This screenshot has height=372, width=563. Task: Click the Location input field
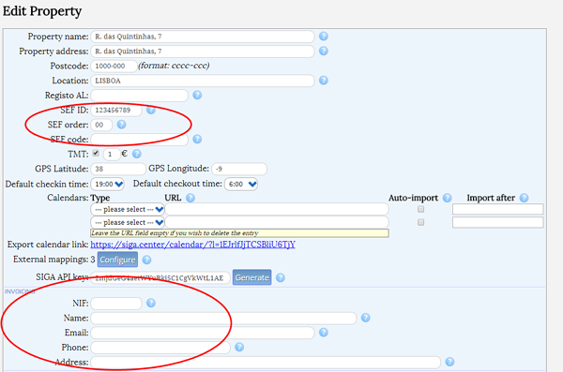pyautogui.click(x=203, y=81)
